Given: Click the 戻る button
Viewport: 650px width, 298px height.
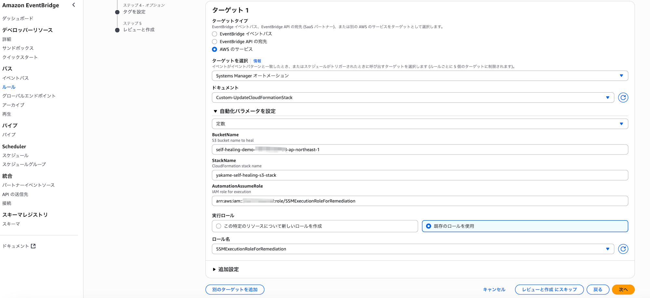Looking at the screenshot, I should (x=598, y=290).
